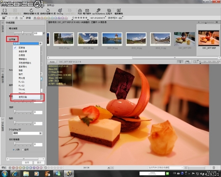
Task: Open the 說明(H) help menu
Action: [x=50, y=6]
